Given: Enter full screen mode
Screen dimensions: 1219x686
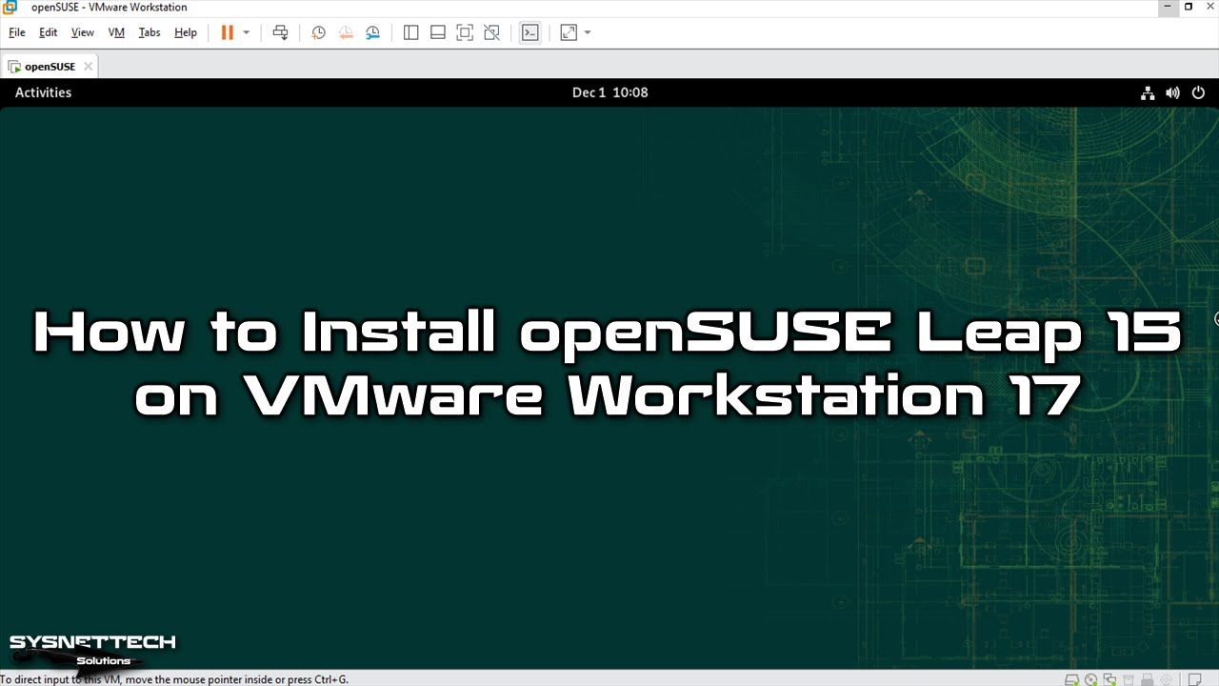Looking at the screenshot, I should pyautogui.click(x=465, y=32).
